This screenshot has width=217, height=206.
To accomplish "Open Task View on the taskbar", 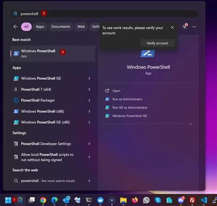I will coord(32,200).
